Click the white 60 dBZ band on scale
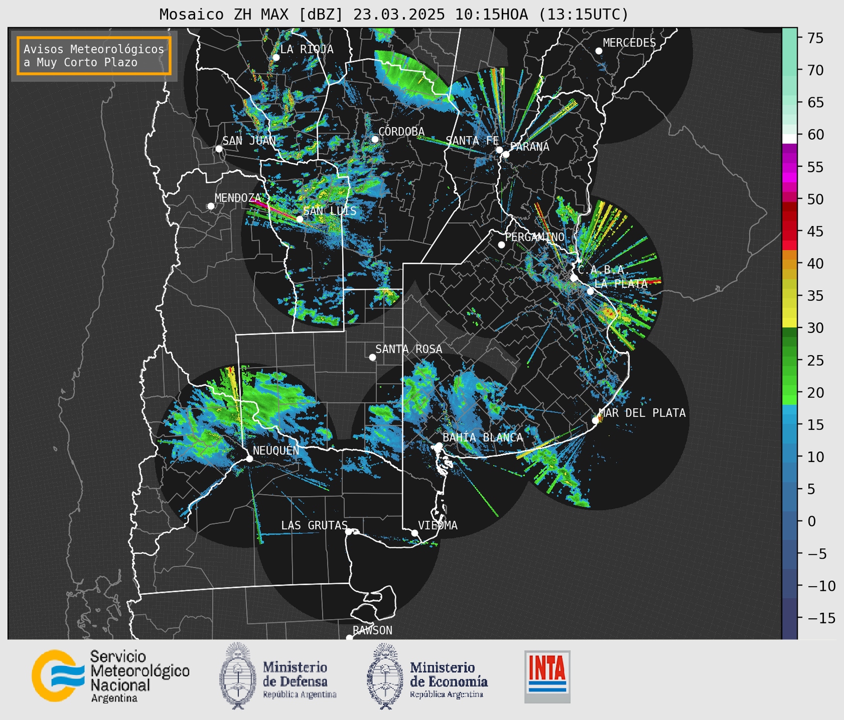Viewport: 844px width, 720px height. click(789, 139)
